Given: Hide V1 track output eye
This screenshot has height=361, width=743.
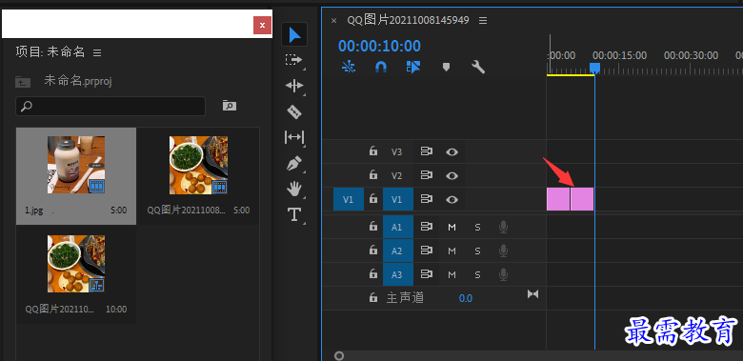Looking at the screenshot, I should pyautogui.click(x=452, y=199).
